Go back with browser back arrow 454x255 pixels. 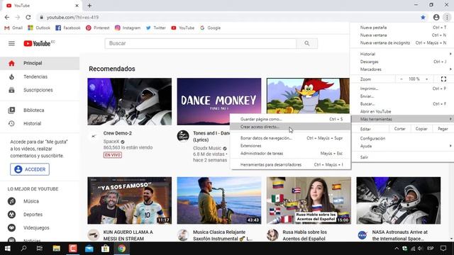(7, 17)
